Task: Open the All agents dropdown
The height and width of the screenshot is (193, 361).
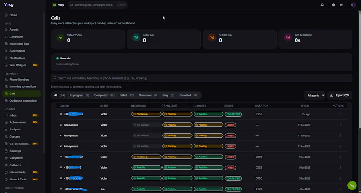Action: (x=315, y=95)
